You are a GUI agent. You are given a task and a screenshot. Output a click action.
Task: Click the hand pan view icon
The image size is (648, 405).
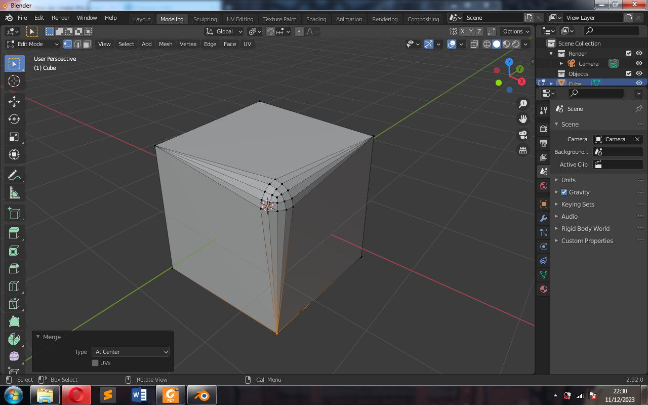click(x=523, y=119)
